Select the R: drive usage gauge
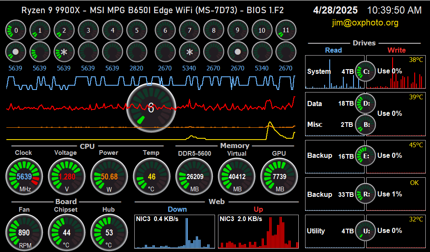Image resolution: width=430 pixels, height=252 pixels. click(365, 194)
